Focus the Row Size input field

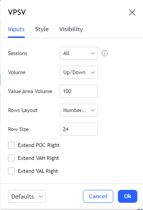tap(79, 129)
